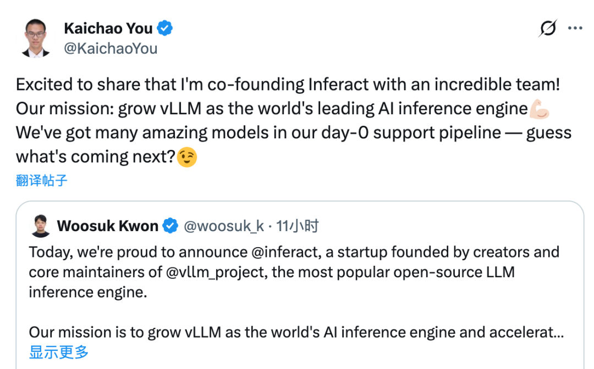Viewport: 594px width, 369px height.
Task: Click Kaichao You's profile avatar
Action: [x=36, y=37]
